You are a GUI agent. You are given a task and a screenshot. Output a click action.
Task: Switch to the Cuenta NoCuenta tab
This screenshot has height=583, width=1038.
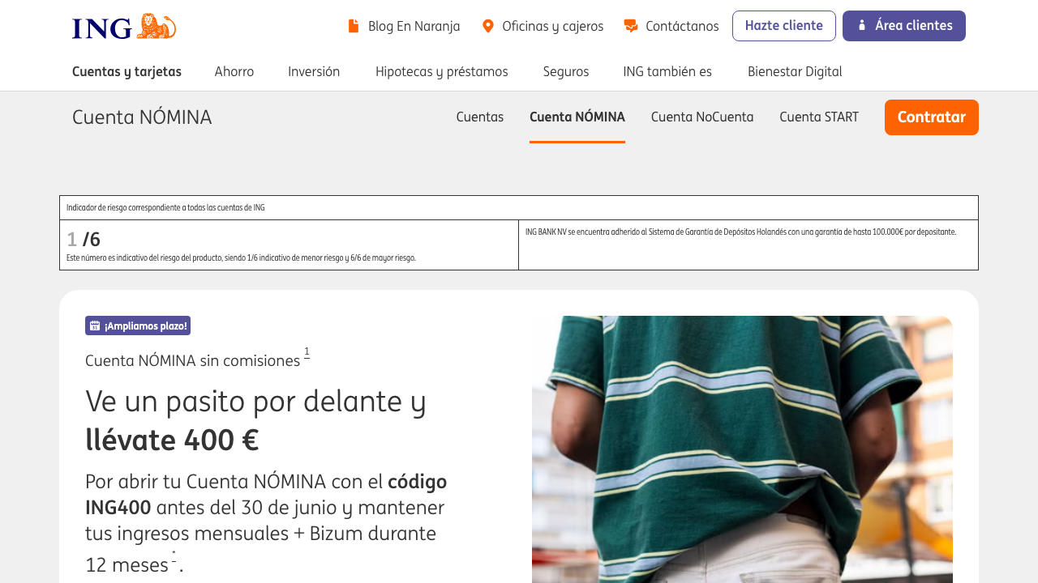point(702,117)
